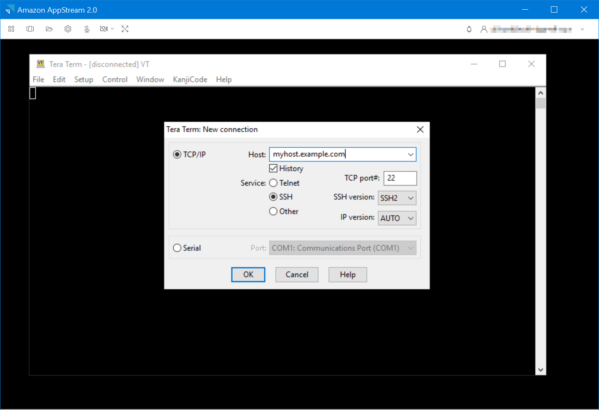Close the Tera Term window
Viewport: 599px width, 410px height.
click(x=532, y=64)
